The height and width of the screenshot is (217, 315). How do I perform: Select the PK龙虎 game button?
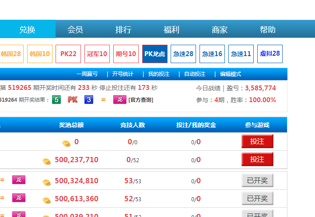(x=155, y=54)
